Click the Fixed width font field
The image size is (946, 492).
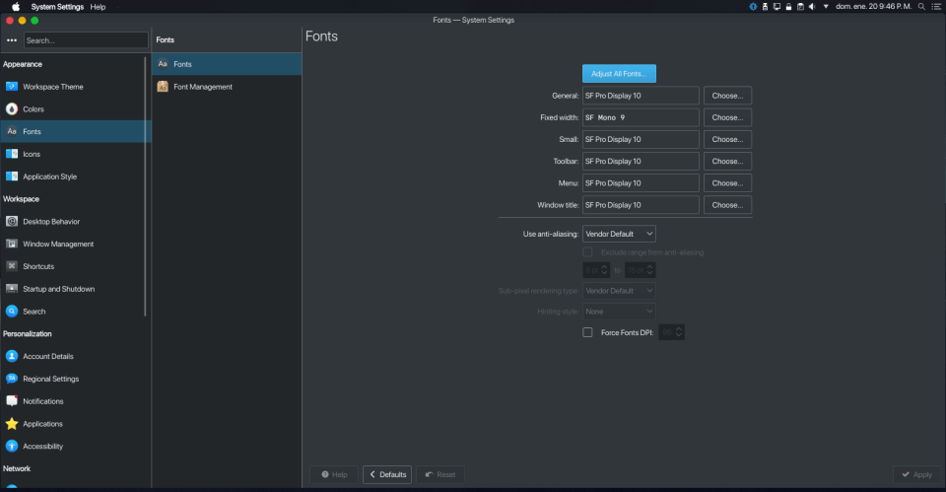point(641,117)
